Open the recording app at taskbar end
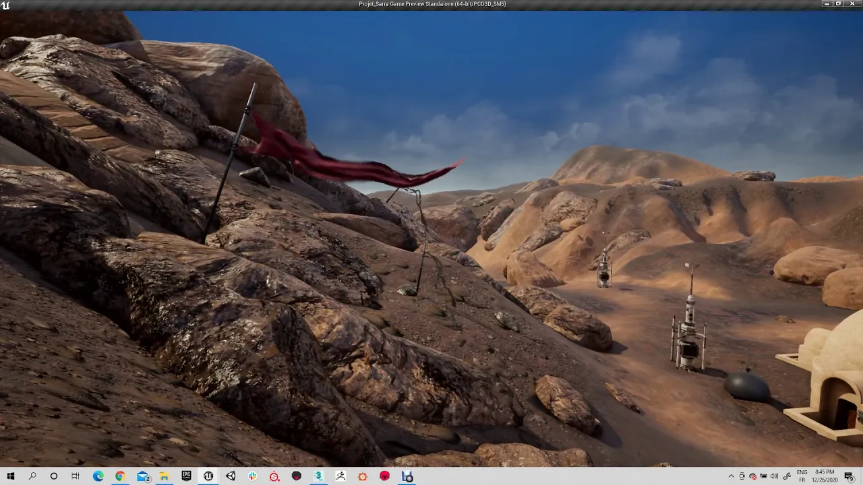863x485 pixels. (407, 476)
